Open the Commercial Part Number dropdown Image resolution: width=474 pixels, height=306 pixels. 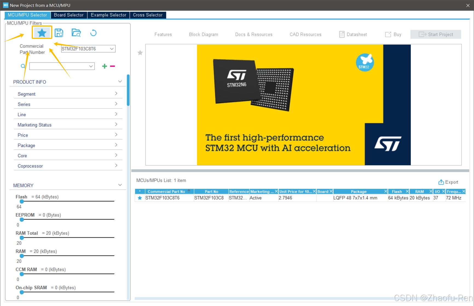(x=112, y=49)
